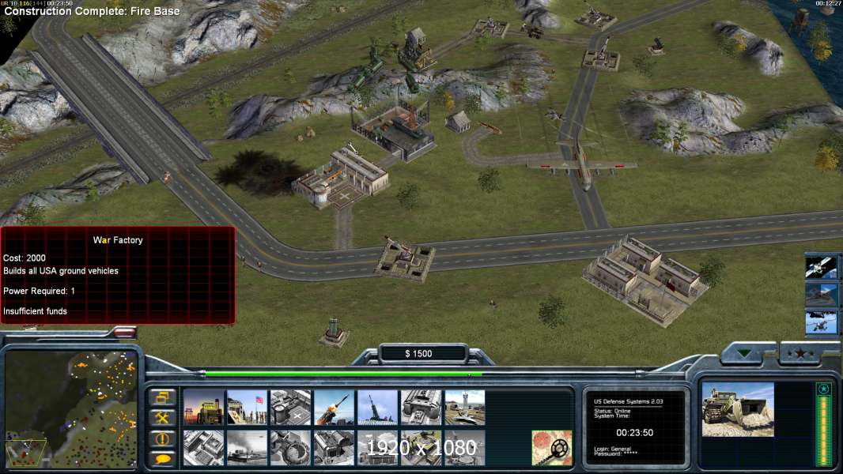The width and height of the screenshot is (843, 474).
Task: Open chat speech bubble button
Action: [x=162, y=458]
